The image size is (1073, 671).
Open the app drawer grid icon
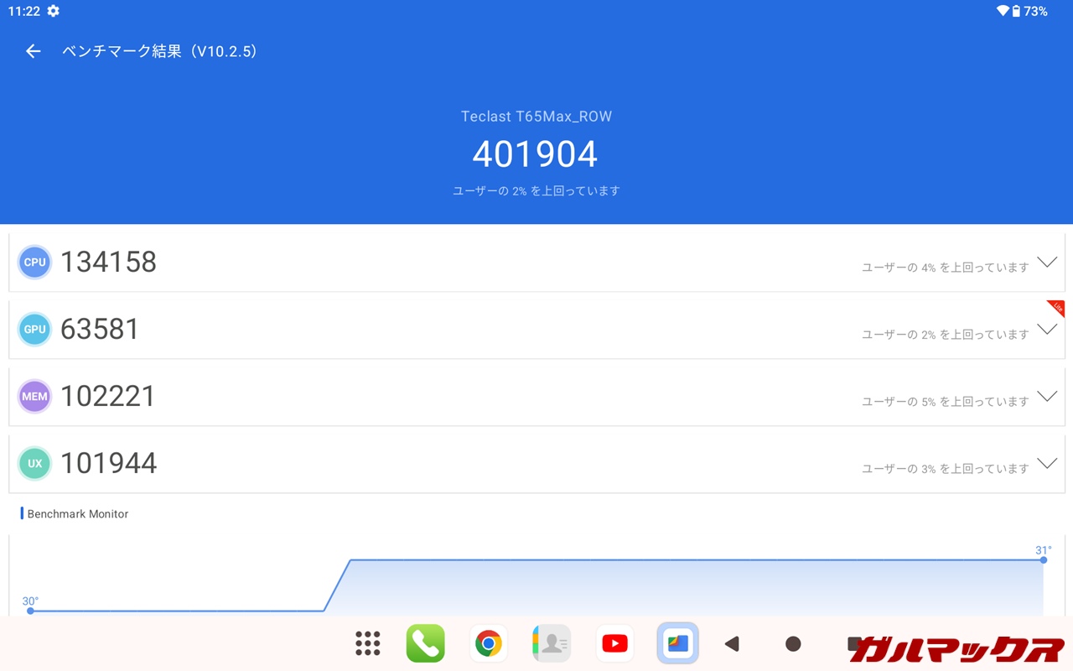(367, 643)
